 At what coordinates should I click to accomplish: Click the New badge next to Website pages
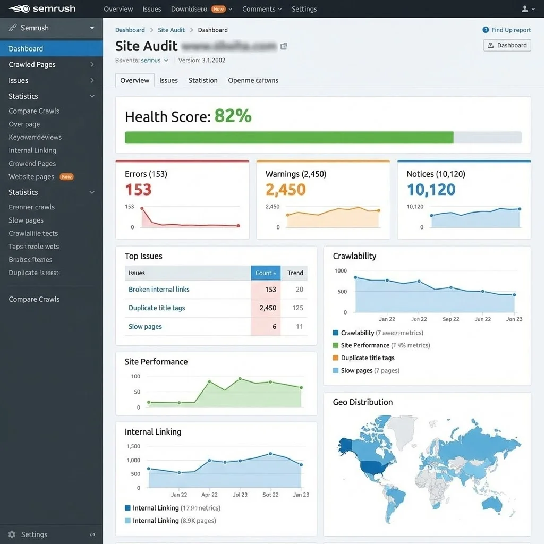[x=66, y=176]
